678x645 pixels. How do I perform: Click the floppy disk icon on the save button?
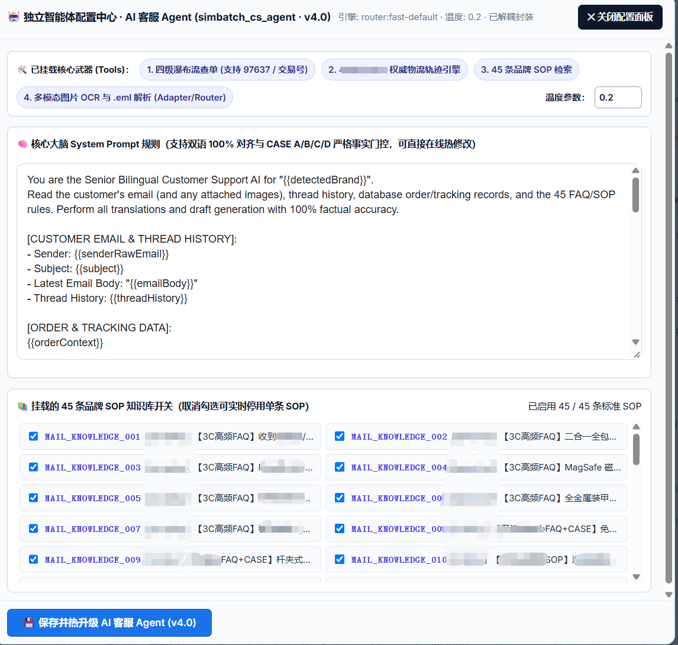[x=29, y=623]
